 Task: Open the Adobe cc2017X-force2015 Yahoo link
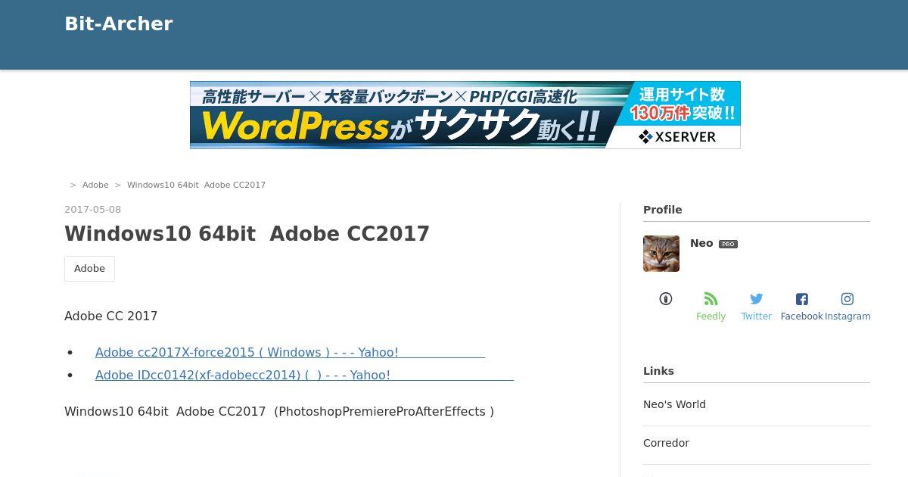tap(290, 352)
